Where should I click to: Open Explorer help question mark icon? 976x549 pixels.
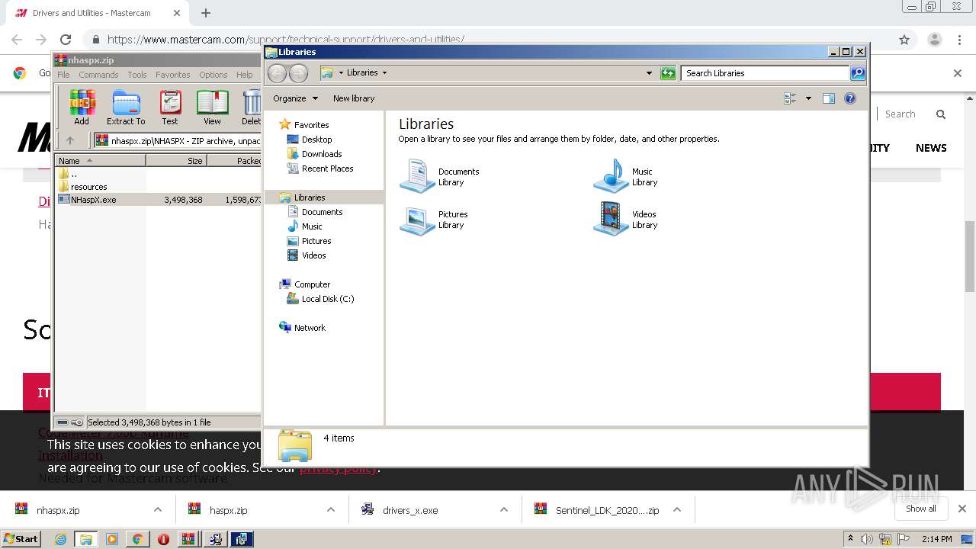850,98
